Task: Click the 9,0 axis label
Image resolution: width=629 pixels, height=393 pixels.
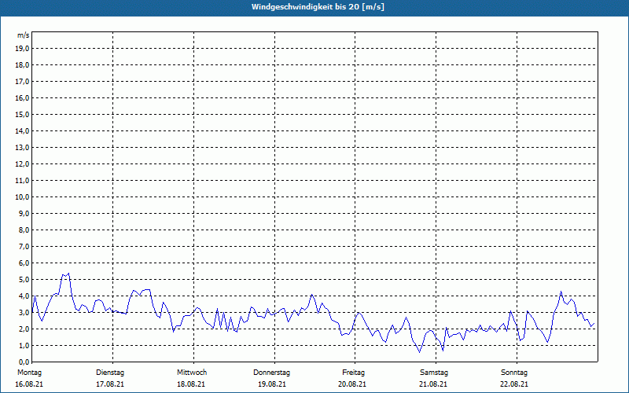Action: (x=24, y=213)
